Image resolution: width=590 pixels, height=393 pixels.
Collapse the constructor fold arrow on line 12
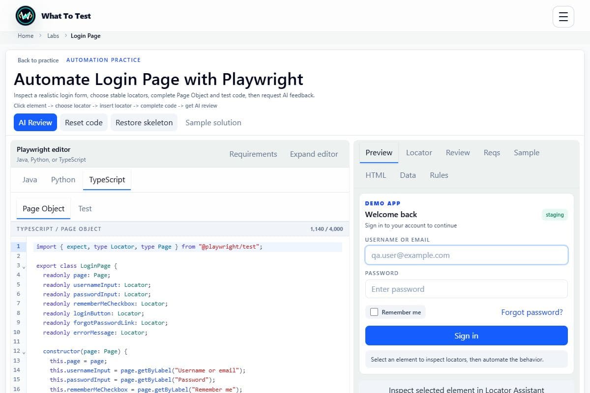click(24, 352)
